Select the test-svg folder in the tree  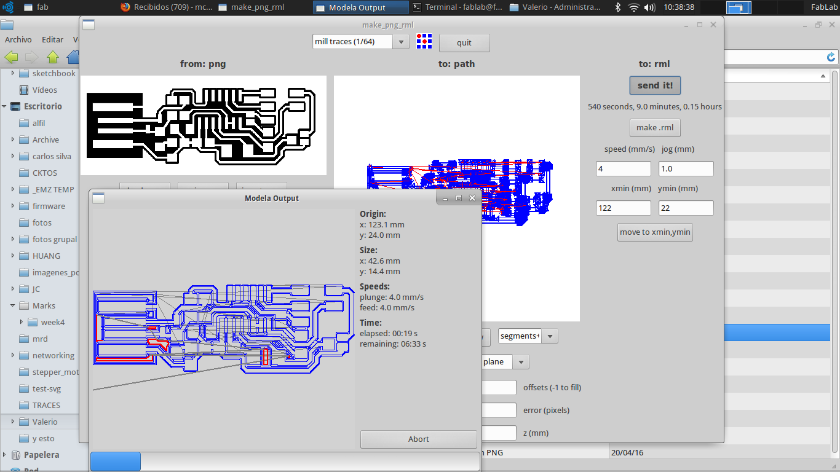[47, 388]
